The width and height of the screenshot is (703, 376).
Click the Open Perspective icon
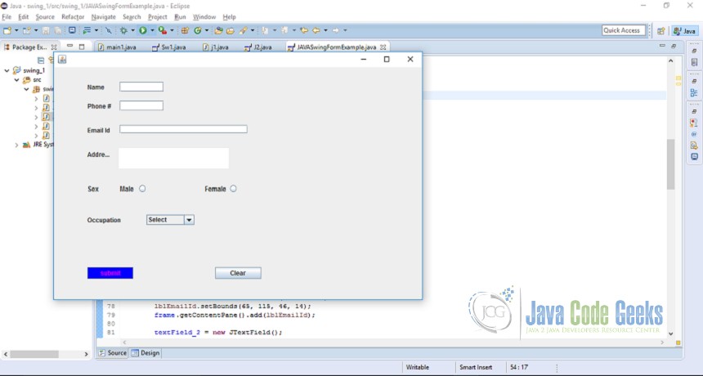pyautogui.click(x=660, y=31)
